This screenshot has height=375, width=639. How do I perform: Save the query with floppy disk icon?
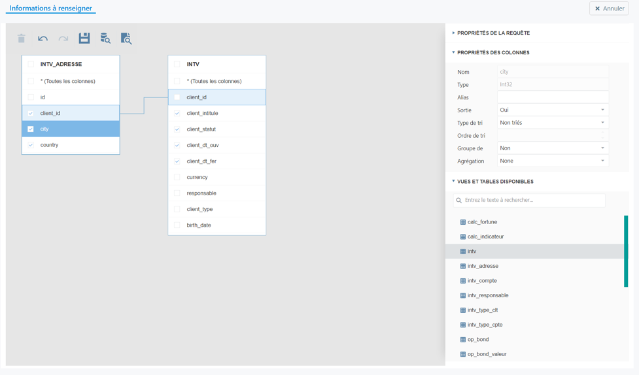pyautogui.click(x=84, y=39)
